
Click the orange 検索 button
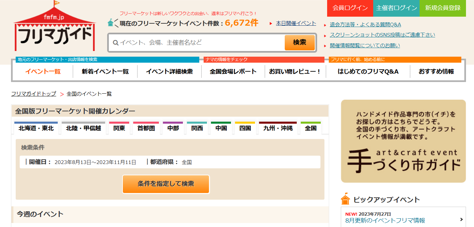point(299,42)
